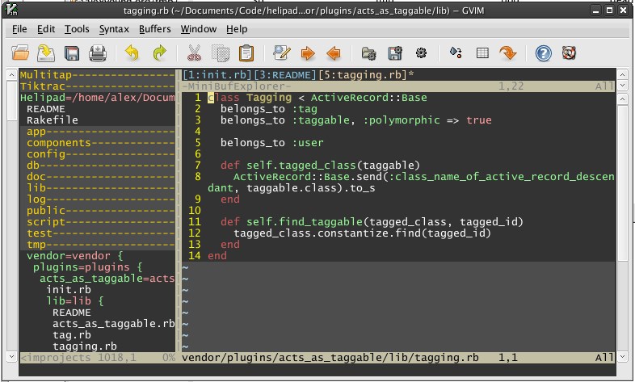Click the editor scrollbar down arrow
The height and width of the screenshot is (382, 635).
coord(622,357)
